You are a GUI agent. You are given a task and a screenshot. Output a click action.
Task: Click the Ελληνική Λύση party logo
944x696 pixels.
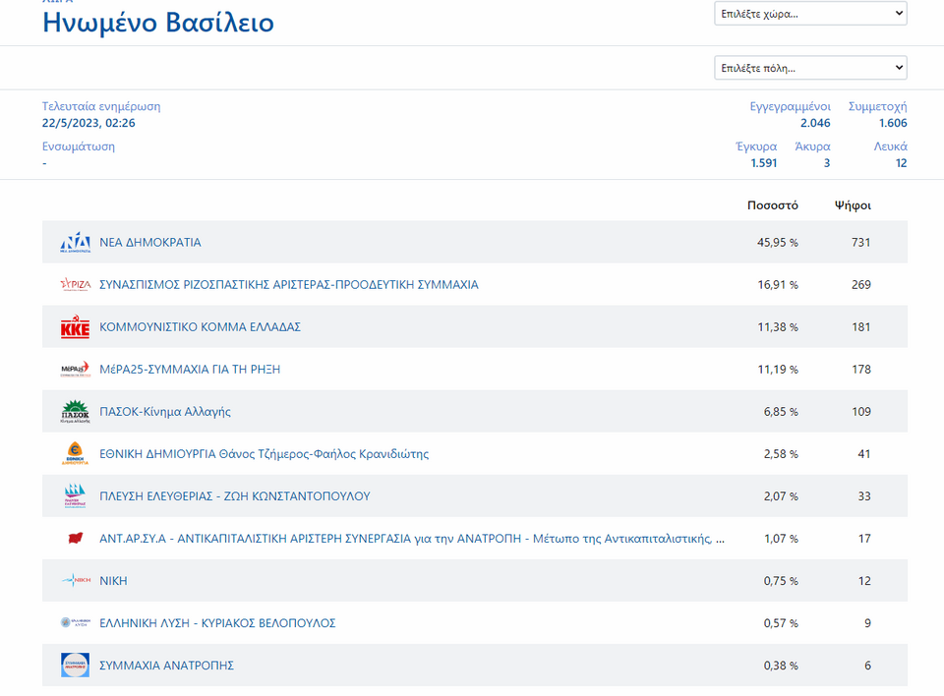[76, 622]
